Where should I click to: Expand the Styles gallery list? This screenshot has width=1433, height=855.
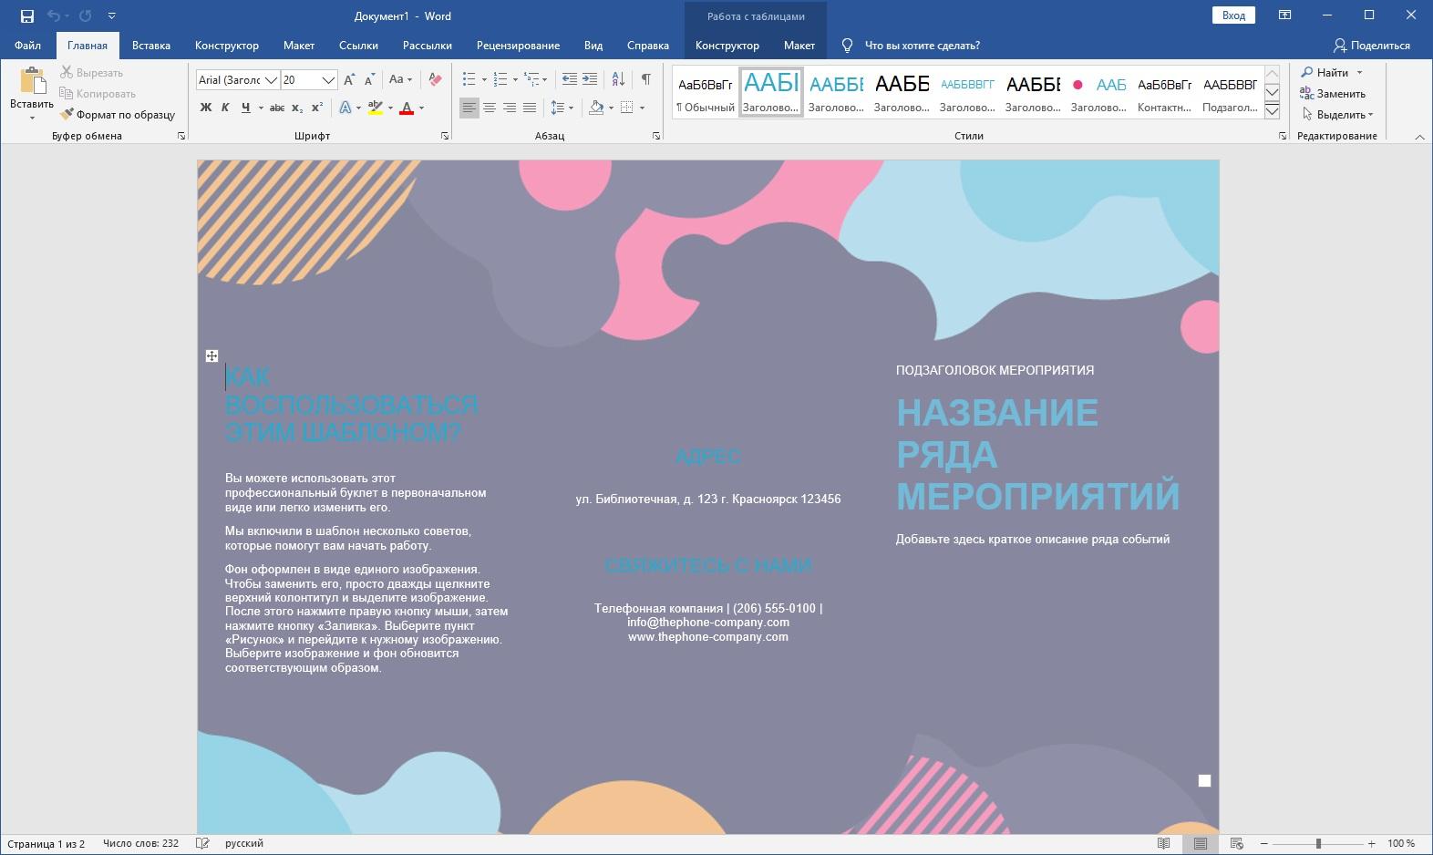(1272, 111)
